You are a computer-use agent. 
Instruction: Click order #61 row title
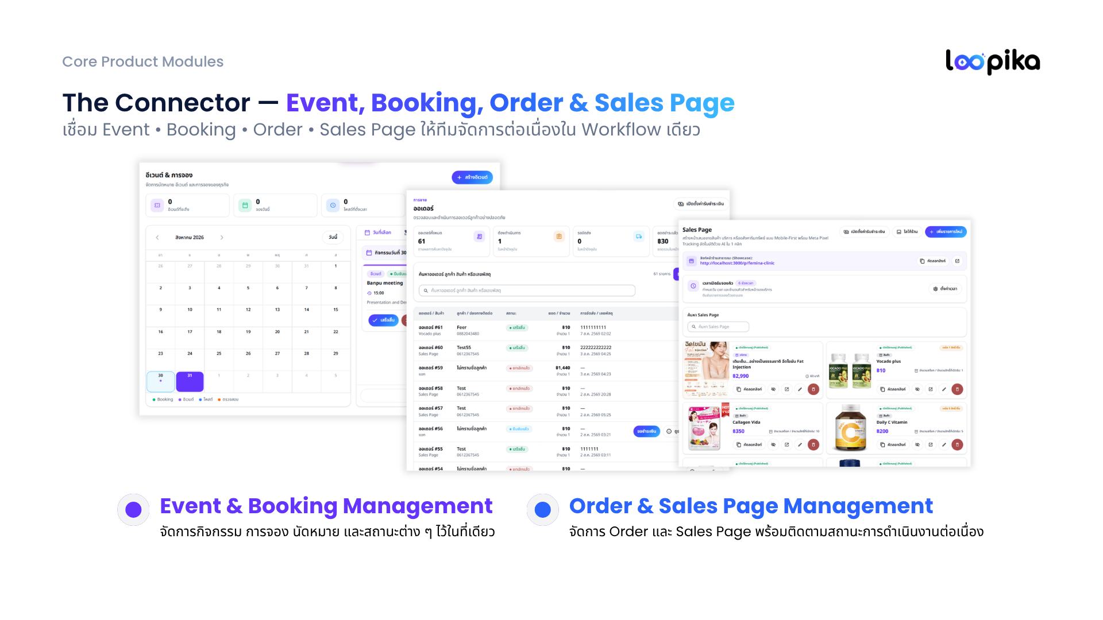(x=430, y=327)
